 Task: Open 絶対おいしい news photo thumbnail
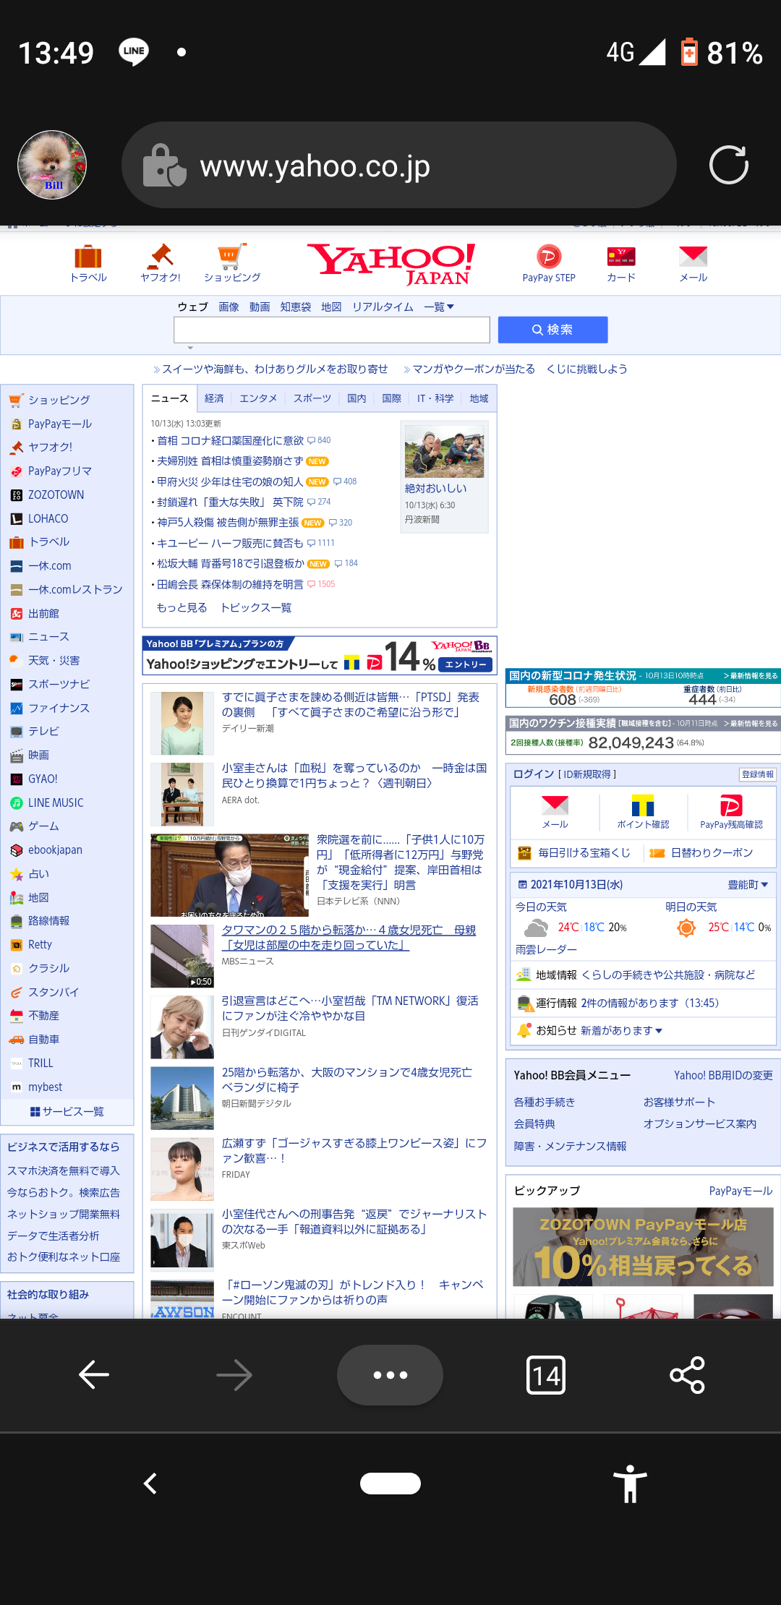(444, 451)
